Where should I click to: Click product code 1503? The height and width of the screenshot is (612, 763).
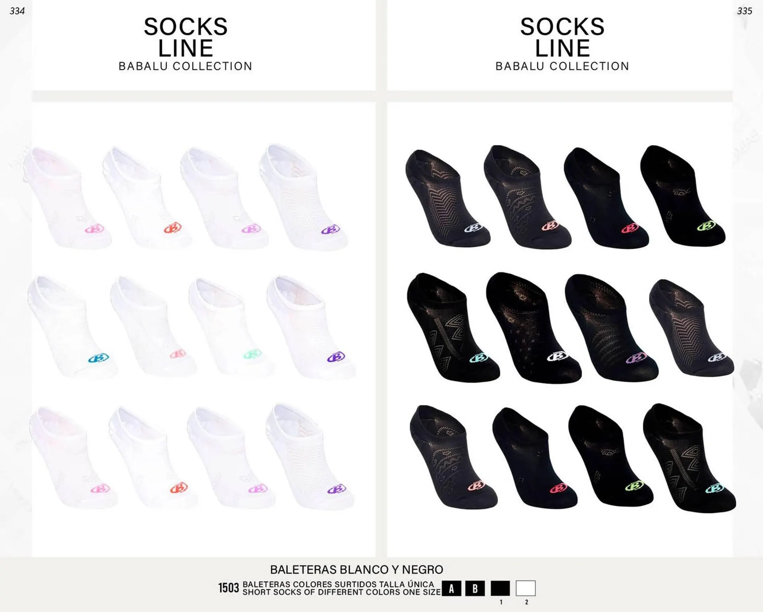tap(229, 588)
